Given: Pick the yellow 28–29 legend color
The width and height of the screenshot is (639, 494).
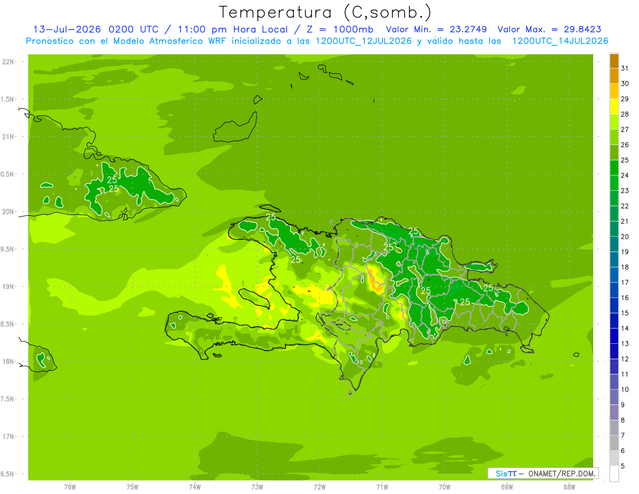Looking at the screenshot, I should click(614, 107).
